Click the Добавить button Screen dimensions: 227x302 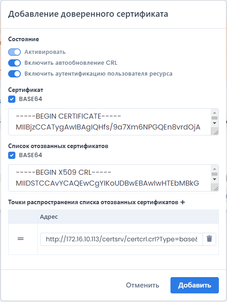pos(194,285)
